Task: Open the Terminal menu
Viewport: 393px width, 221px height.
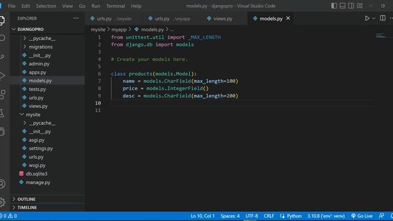Action: click(115, 6)
